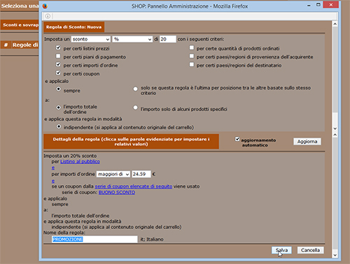Uncheck per certi coupon checkbox
350x264 pixels.
coord(58,73)
